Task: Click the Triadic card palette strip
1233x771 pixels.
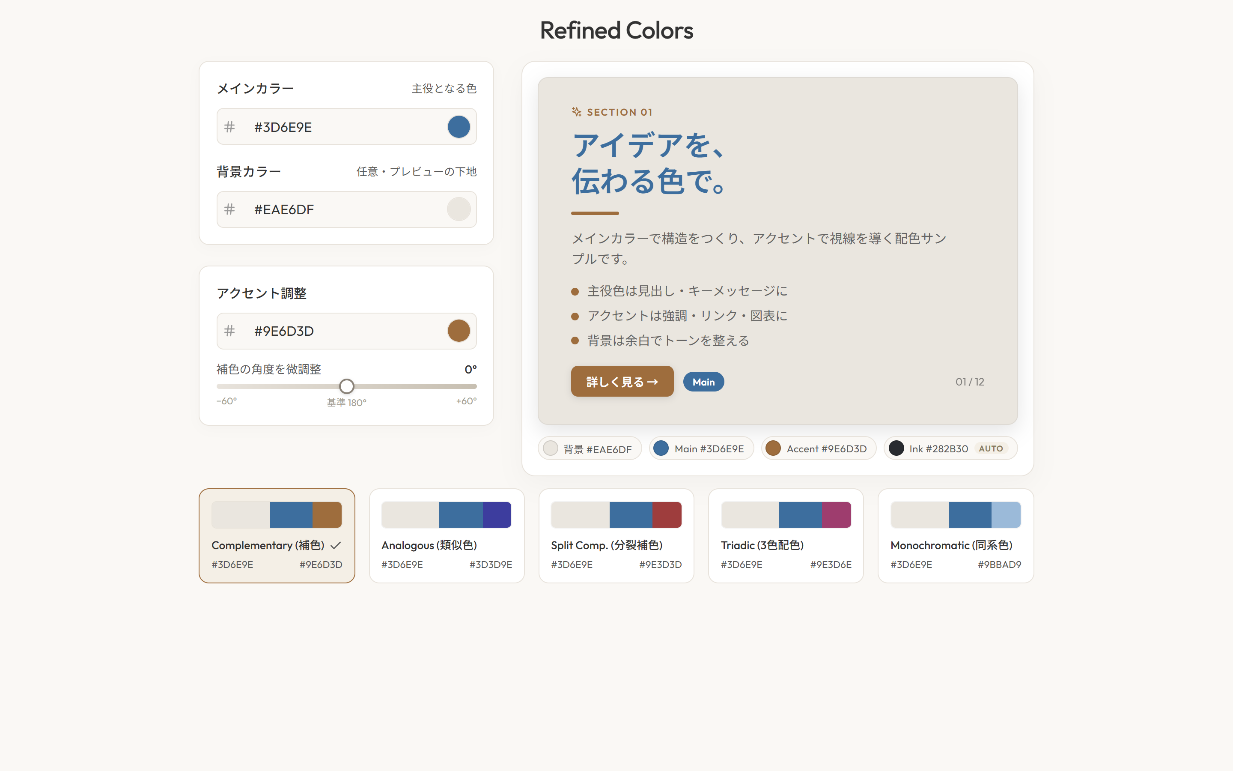Action: 786,514
